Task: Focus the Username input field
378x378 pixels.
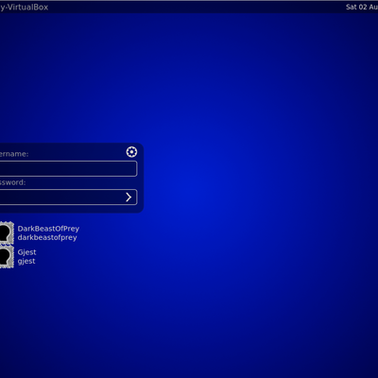Action: pos(68,168)
